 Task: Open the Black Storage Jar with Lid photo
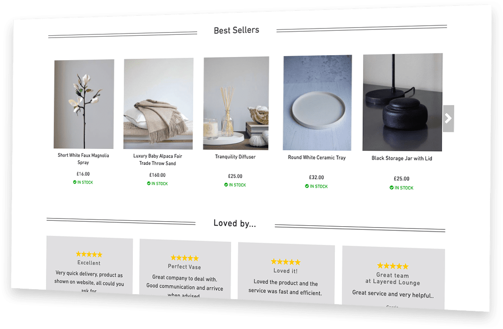click(403, 102)
